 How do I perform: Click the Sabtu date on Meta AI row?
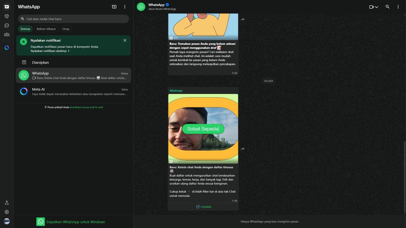pos(125,89)
